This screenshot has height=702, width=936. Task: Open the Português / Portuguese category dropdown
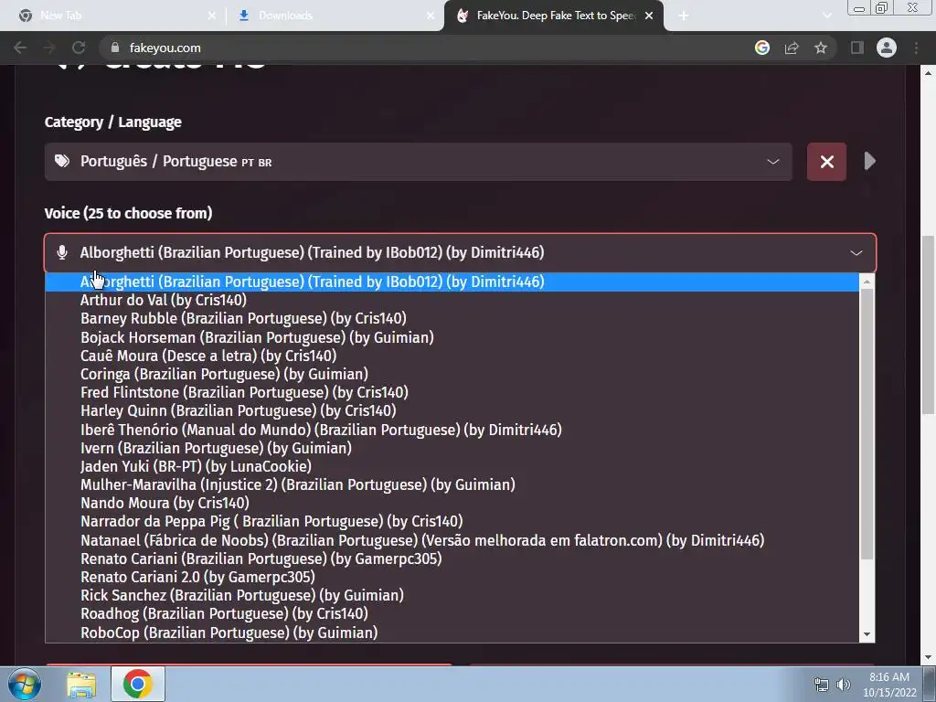[418, 161]
